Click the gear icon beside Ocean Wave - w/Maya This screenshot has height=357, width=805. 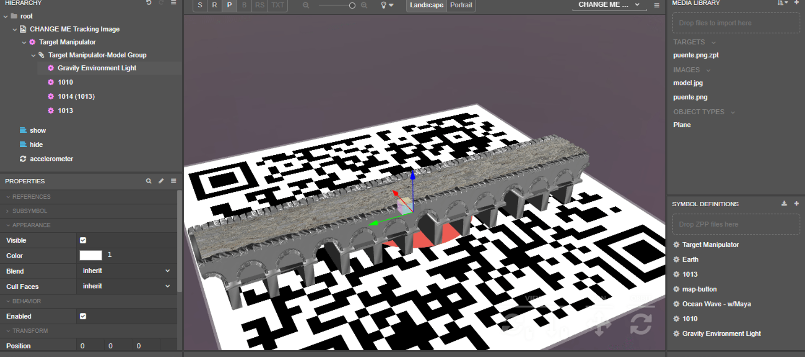(x=676, y=304)
